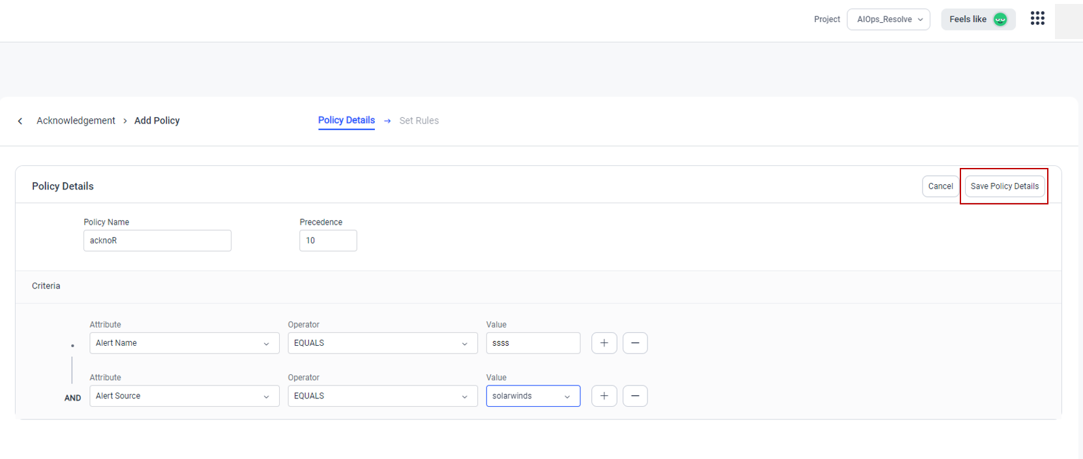Add a criterion after the Alert Source row

pos(604,396)
